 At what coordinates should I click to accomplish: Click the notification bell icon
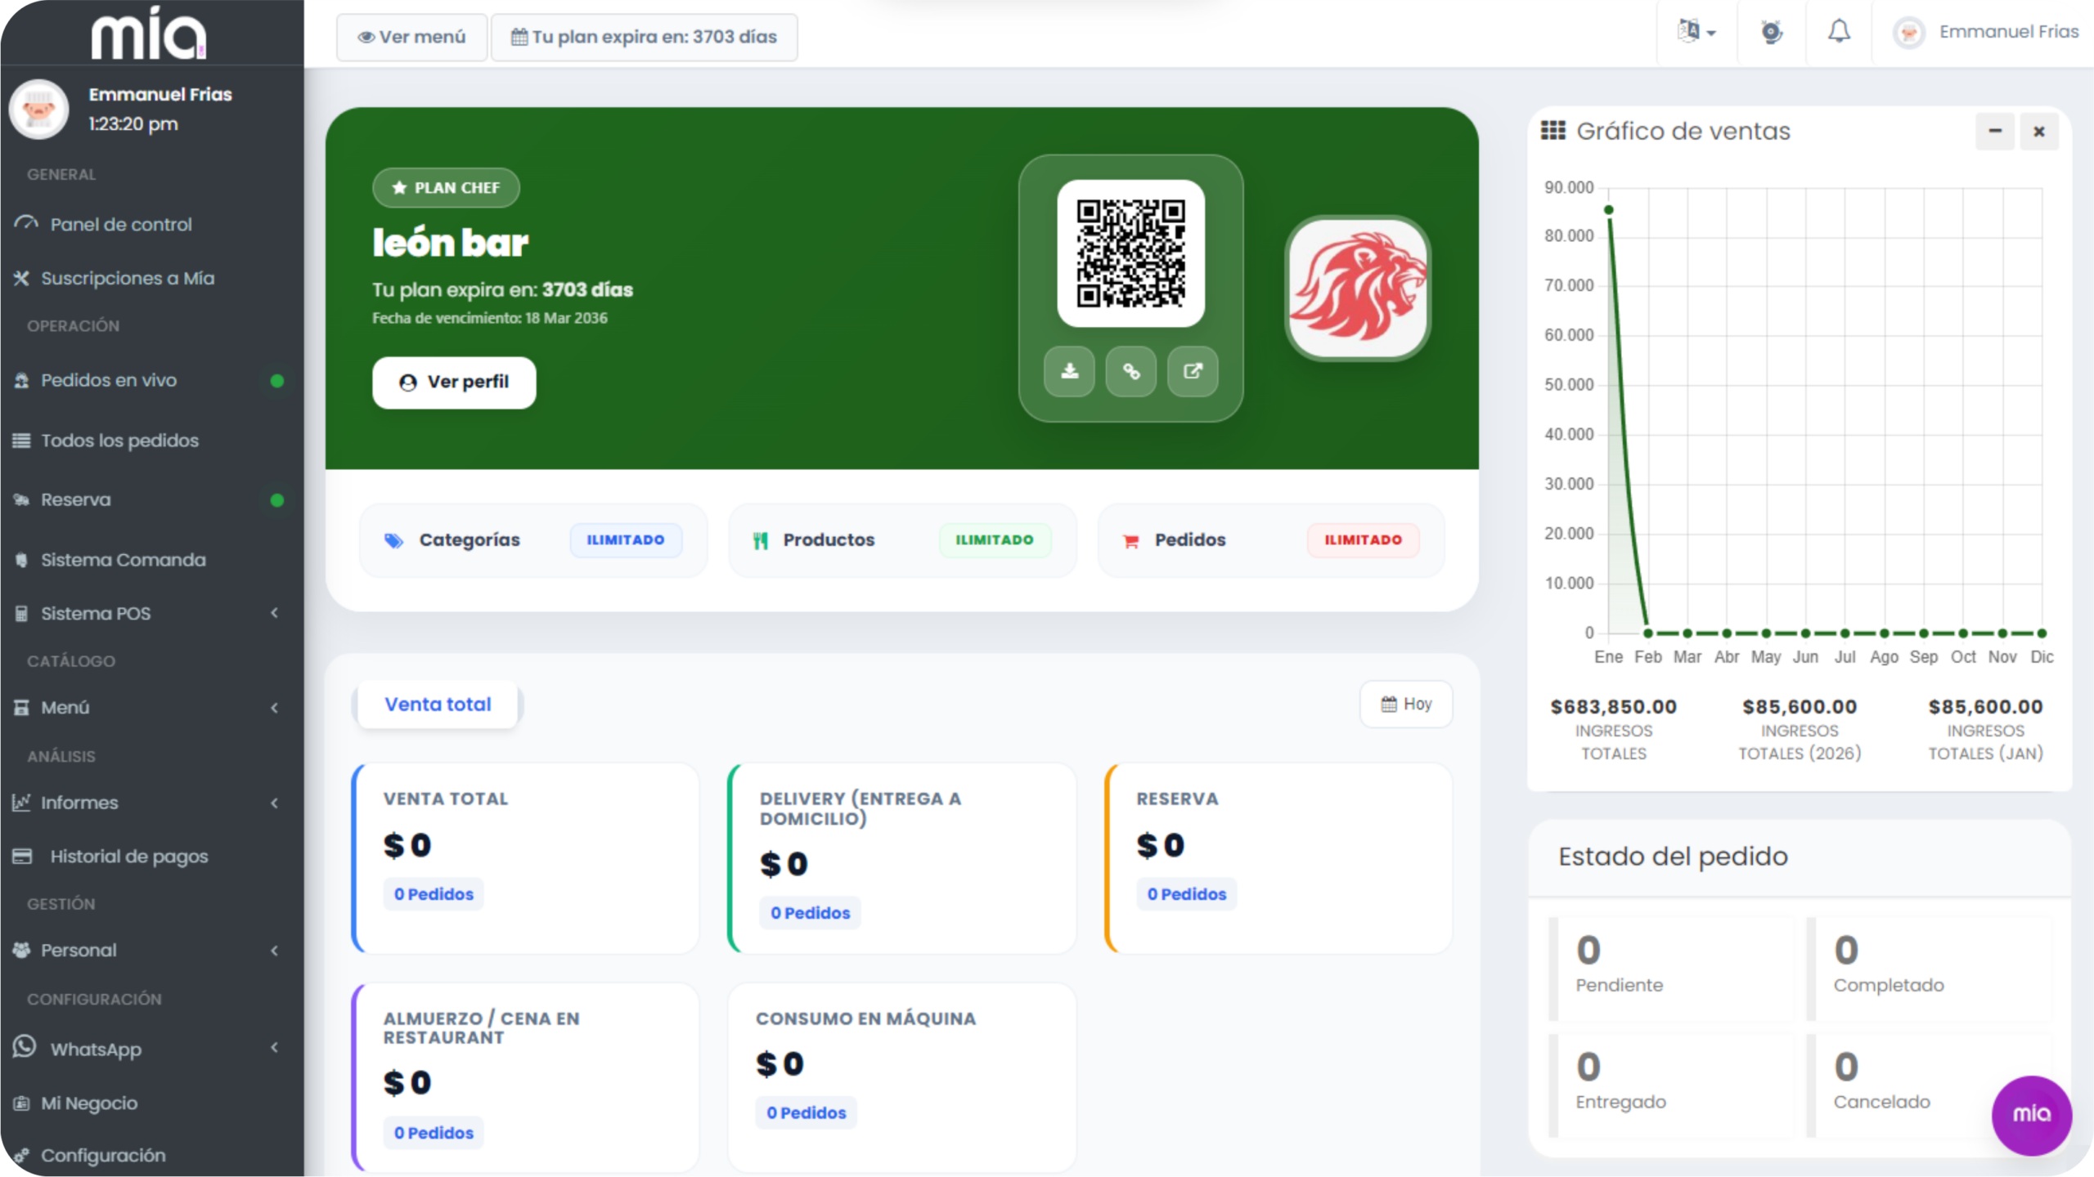tap(1839, 33)
